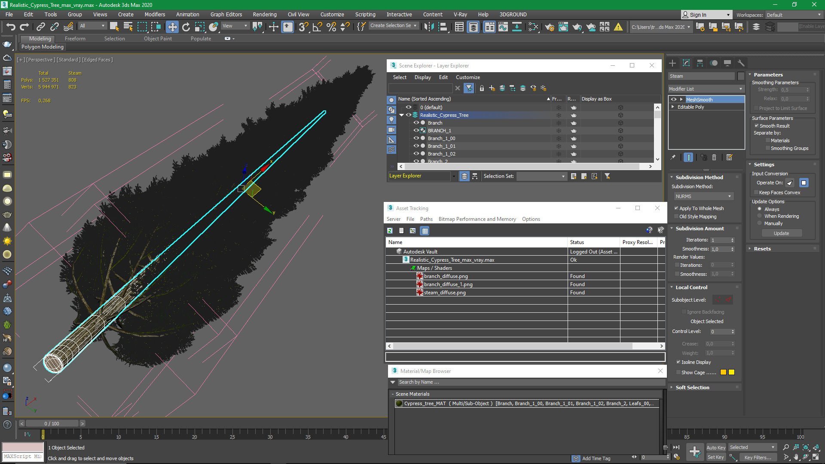The height and width of the screenshot is (464, 825).
Task: Click the Undo arrow icon
Action: pyautogui.click(x=10, y=27)
